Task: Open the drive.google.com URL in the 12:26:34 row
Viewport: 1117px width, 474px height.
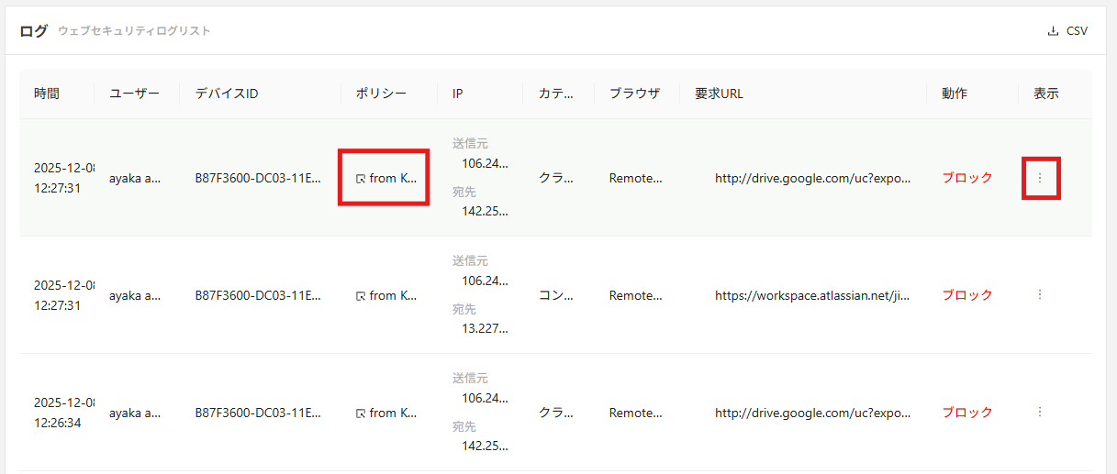Action: pyautogui.click(x=812, y=413)
